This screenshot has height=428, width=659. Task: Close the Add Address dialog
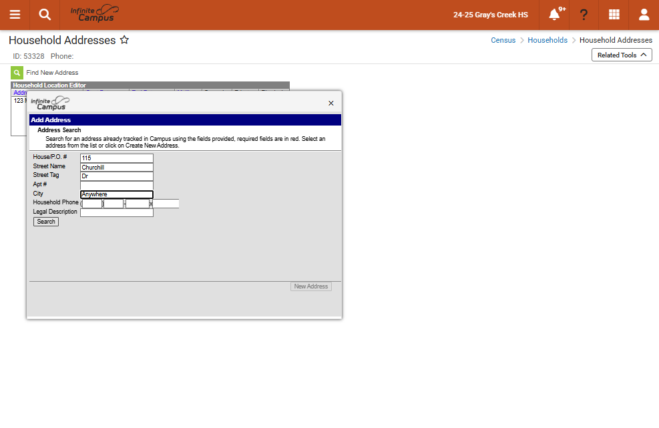click(x=331, y=103)
